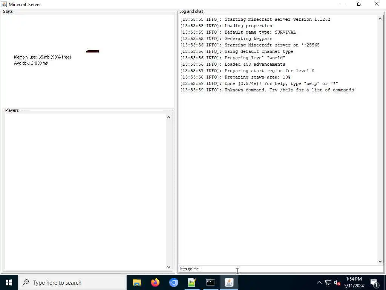386x290 pixels.
Task: Click the Java icon in the title bar
Action: click(x=4, y=4)
